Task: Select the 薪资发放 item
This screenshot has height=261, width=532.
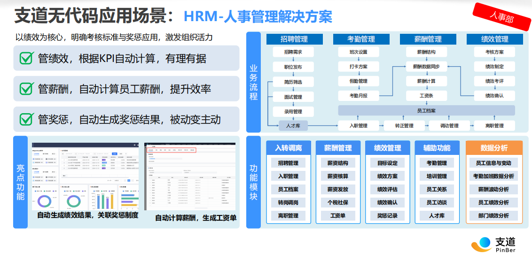Action: (x=338, y=190)
